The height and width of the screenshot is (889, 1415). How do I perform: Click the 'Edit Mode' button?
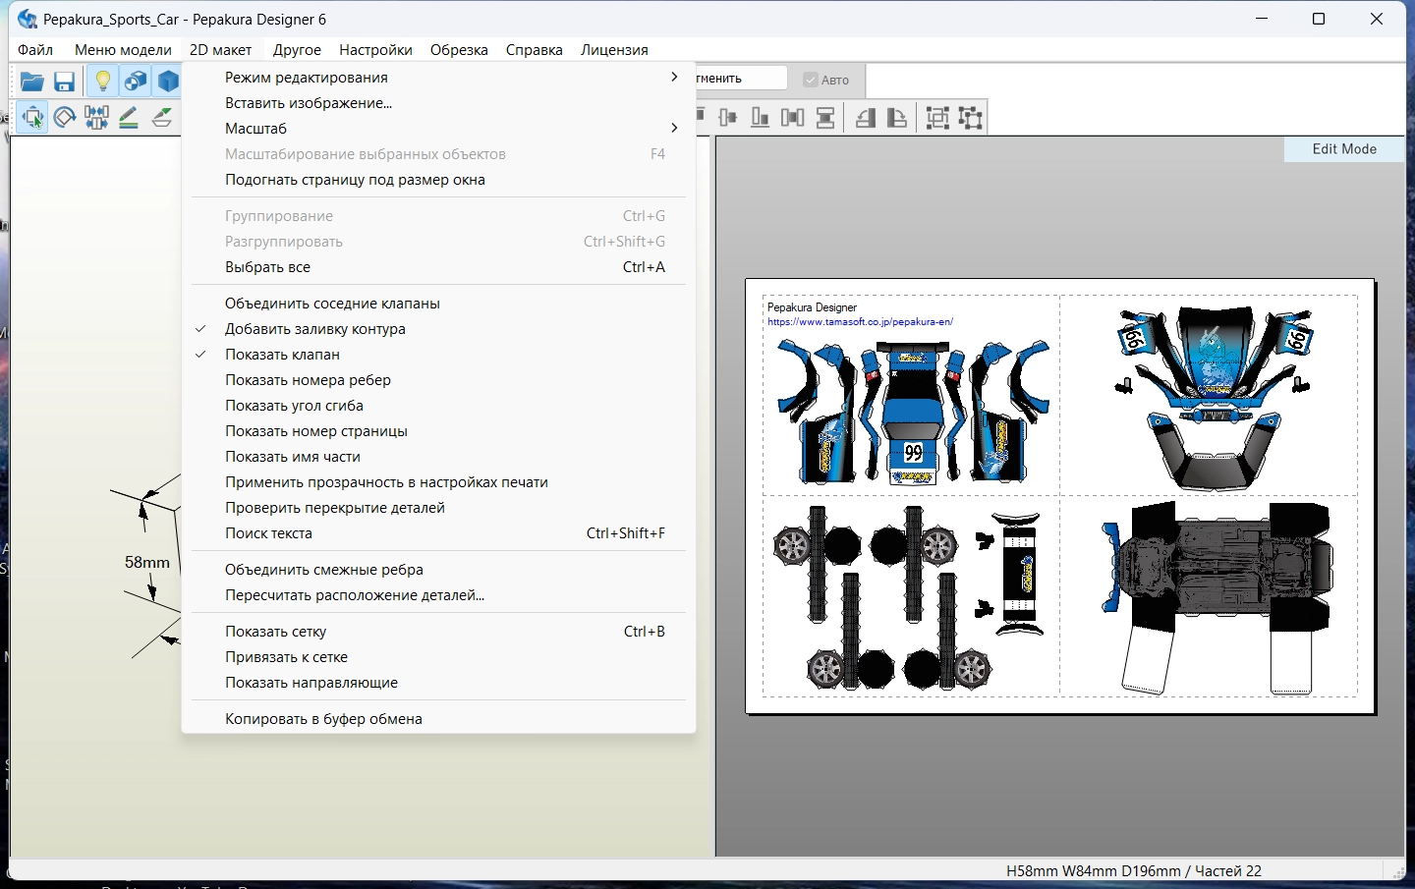coord(1343,149)
